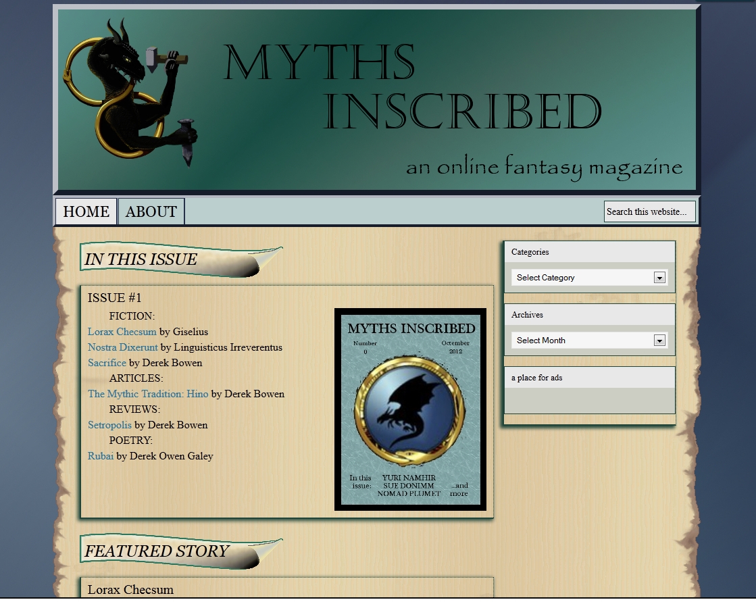The image size is (756, 602).
Task: Open the About menu tab
Action: [x=151, y=211]
